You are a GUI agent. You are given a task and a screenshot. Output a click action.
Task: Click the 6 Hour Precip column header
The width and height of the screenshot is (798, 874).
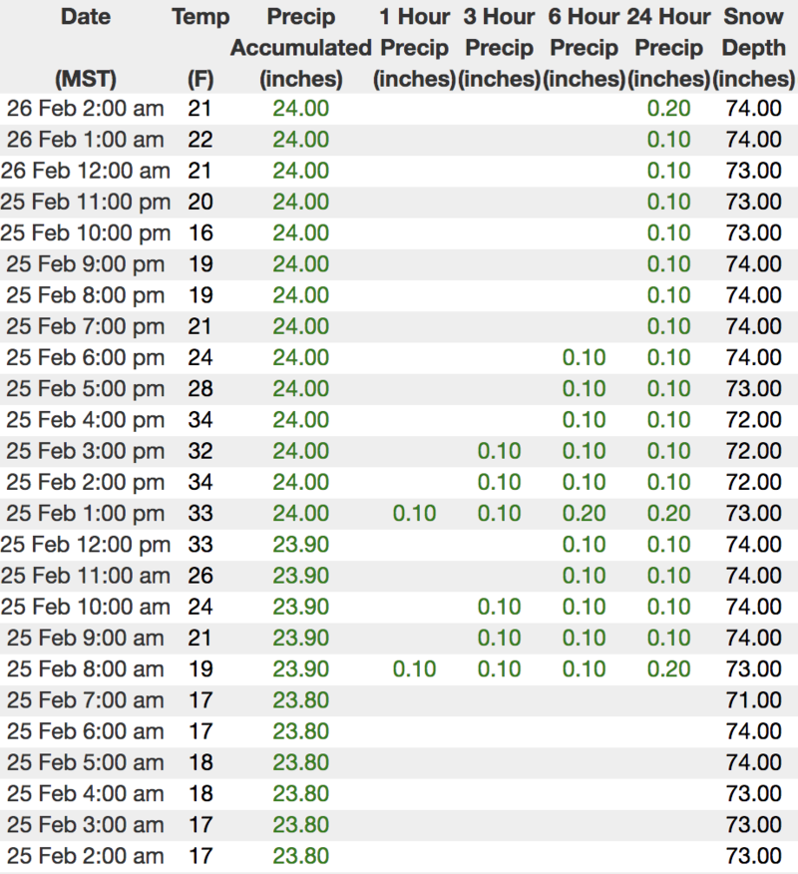(584, 47)
